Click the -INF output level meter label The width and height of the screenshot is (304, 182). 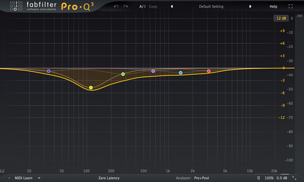299,16
